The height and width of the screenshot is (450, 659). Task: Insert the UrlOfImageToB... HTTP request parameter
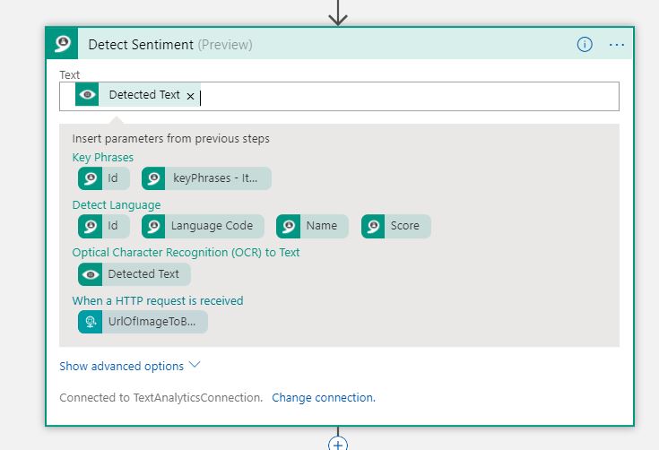(x=143, y=322)
